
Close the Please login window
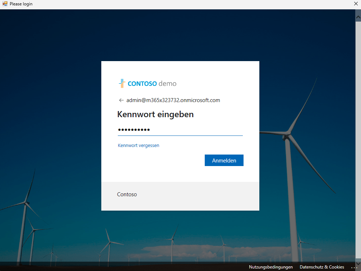point(356,4)
